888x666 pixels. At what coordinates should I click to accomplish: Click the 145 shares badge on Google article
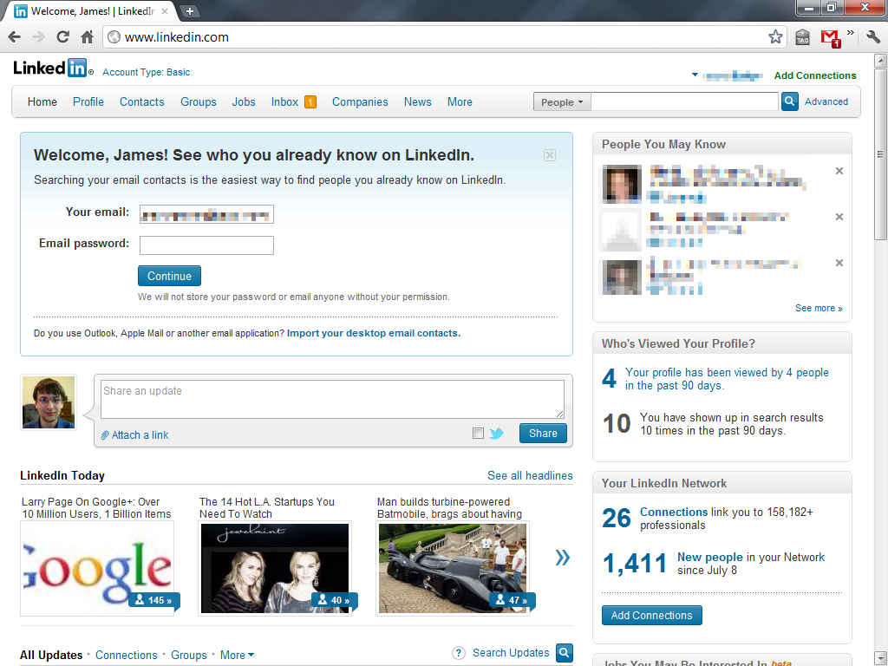tap(154, 600)
